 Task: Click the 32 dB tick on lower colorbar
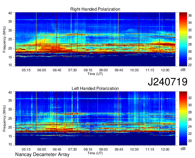click(x=190, y=98)
